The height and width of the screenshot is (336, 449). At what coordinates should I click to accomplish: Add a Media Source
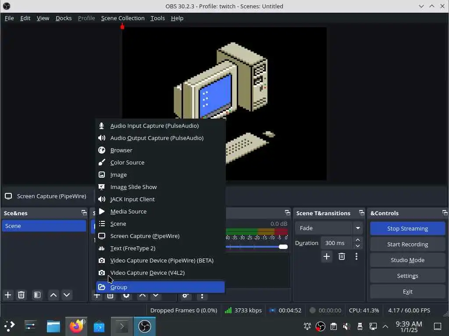160,212
